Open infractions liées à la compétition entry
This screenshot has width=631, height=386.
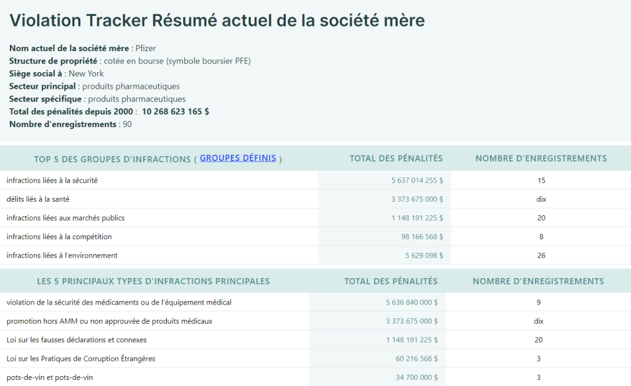[x=59, y=237]
